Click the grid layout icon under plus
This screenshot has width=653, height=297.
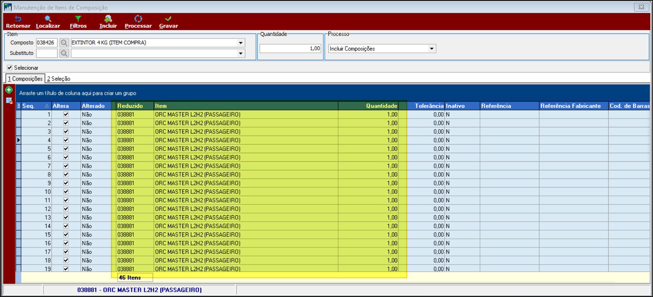pos(9,101)
